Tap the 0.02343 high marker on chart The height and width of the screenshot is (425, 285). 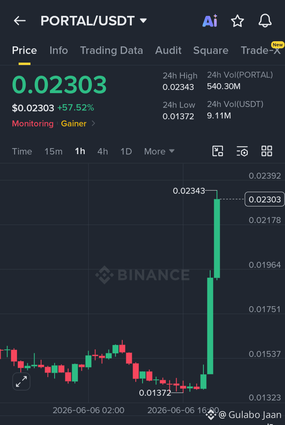click(189, 191)
